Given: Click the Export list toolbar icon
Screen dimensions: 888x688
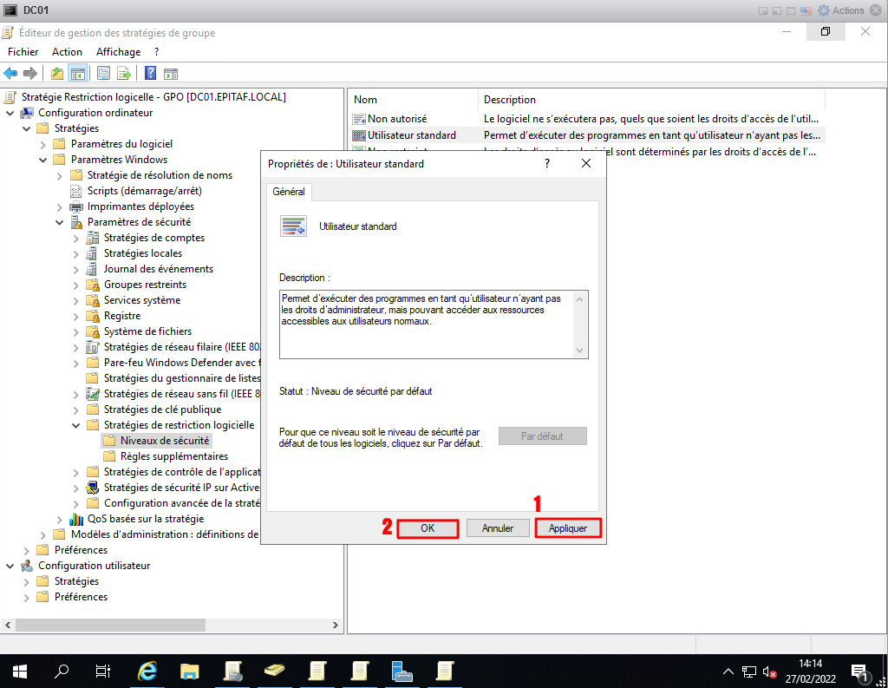Looking at the screenshot, I should point(124,73).
